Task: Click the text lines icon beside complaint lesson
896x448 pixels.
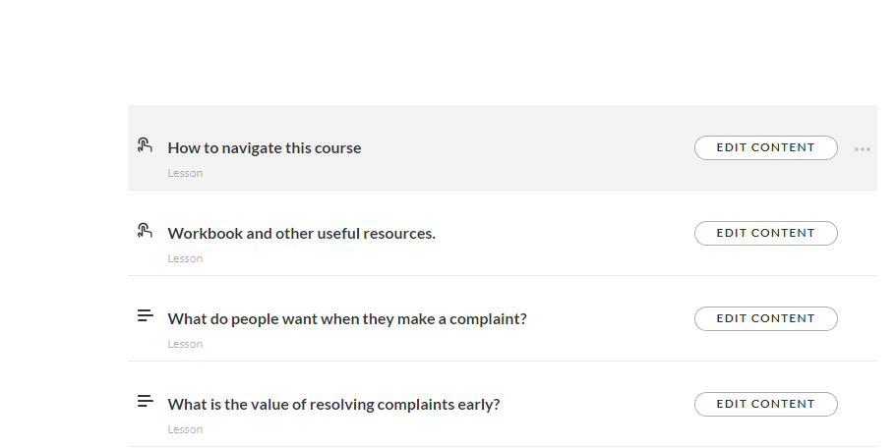Action: point(145,315)
